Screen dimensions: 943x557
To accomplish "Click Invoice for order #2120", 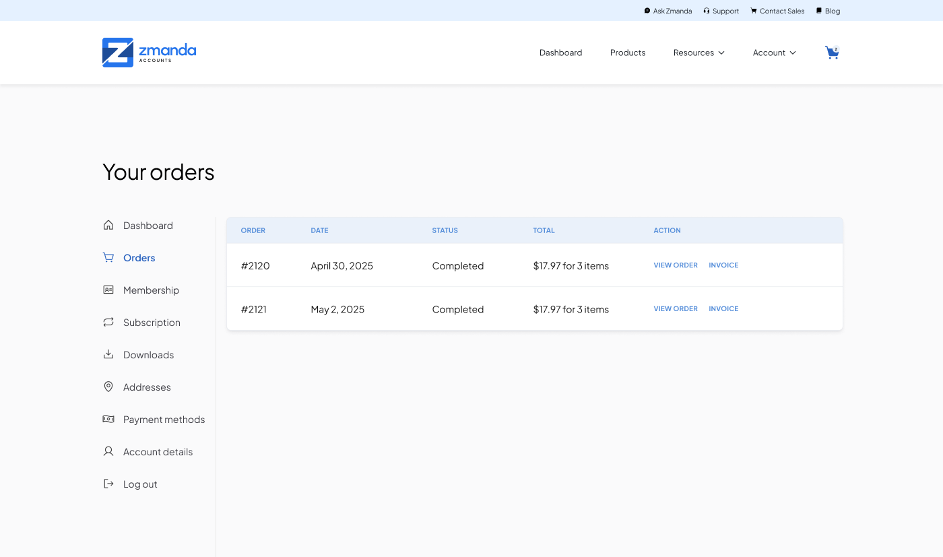I will pyautogui.click(x=723, y=265).
